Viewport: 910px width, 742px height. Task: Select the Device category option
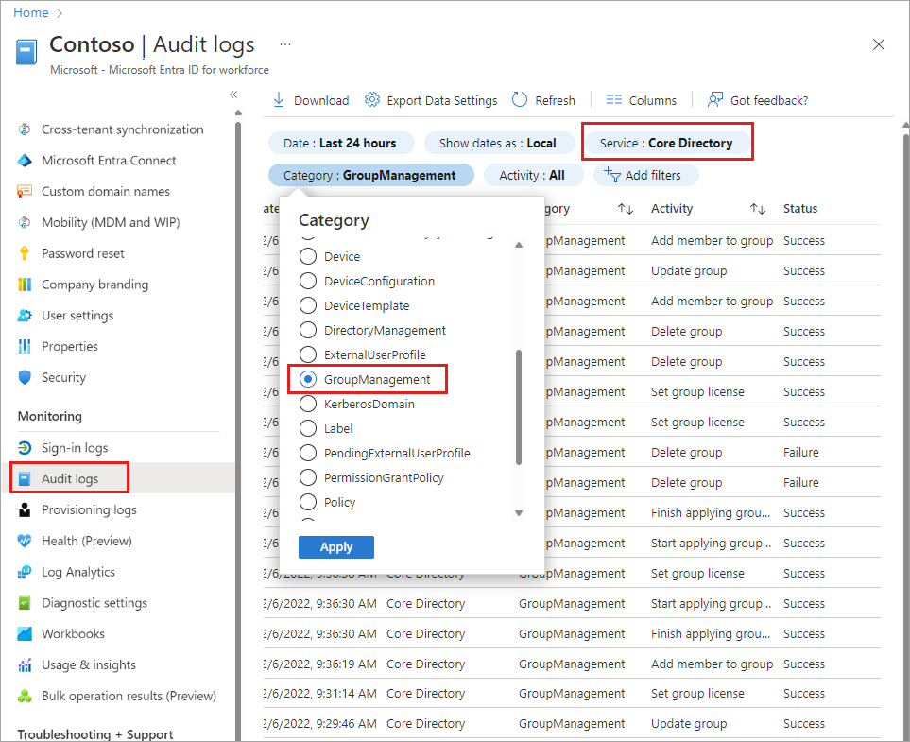coord(307,255)
